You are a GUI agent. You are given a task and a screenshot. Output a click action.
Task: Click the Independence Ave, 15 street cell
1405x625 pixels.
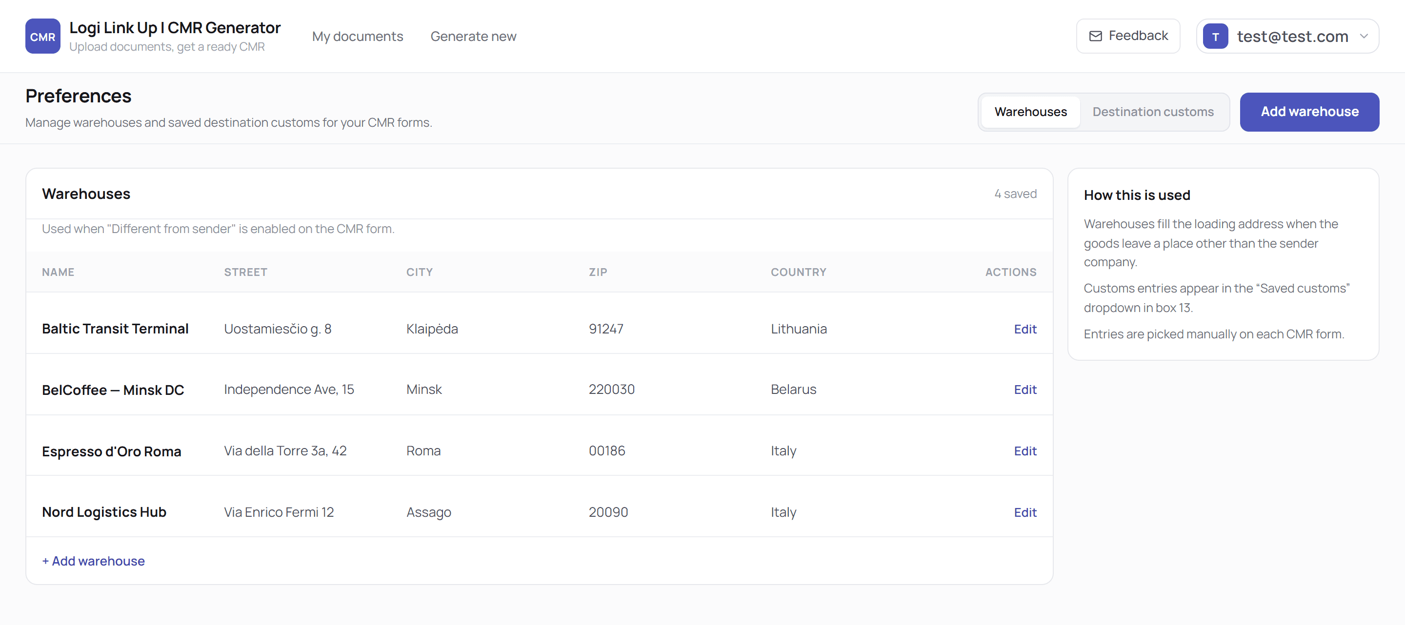click(x=288, y=390)
